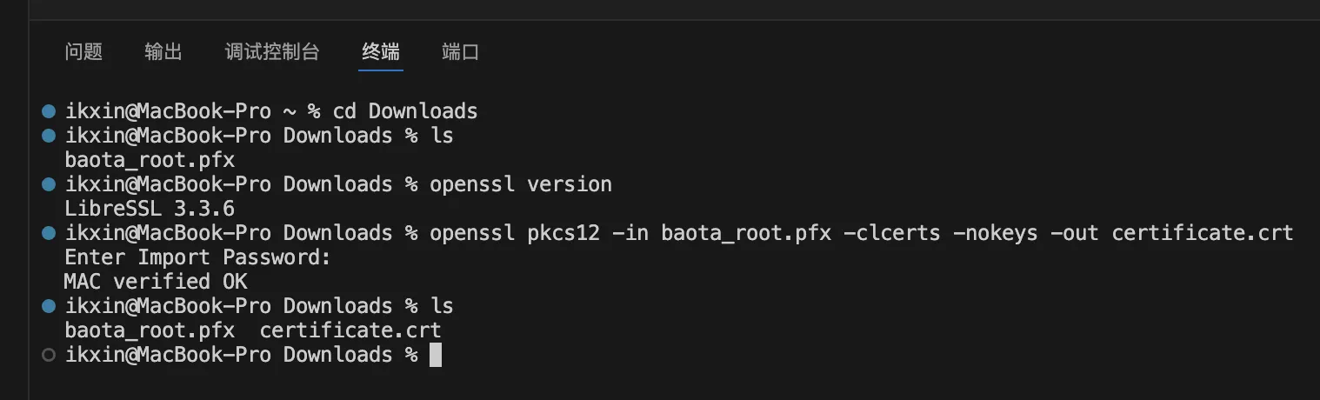Click the blue marker beside the 'openssl pkcs12' command
Image resolution: width=1320 pixels, height=400 pixels.
click(x=49, y=233)
